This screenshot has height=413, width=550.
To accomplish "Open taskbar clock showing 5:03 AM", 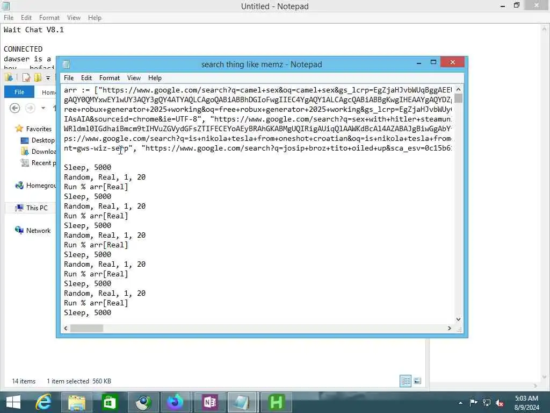I will (526, 403).
